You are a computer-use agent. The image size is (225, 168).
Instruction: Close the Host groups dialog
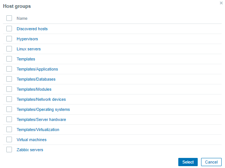pos(221,3)
